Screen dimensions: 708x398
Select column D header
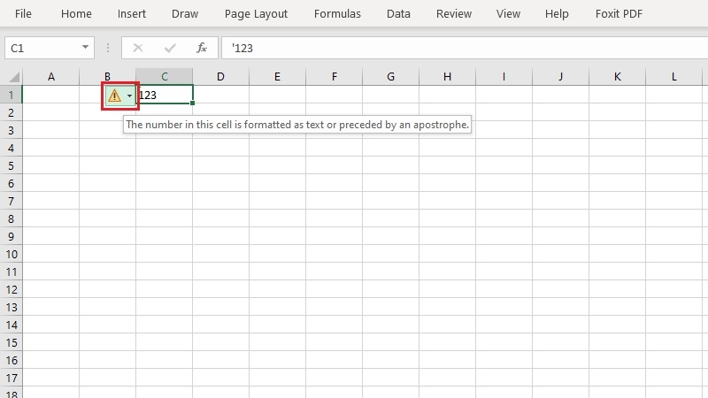tap(220, 77)
